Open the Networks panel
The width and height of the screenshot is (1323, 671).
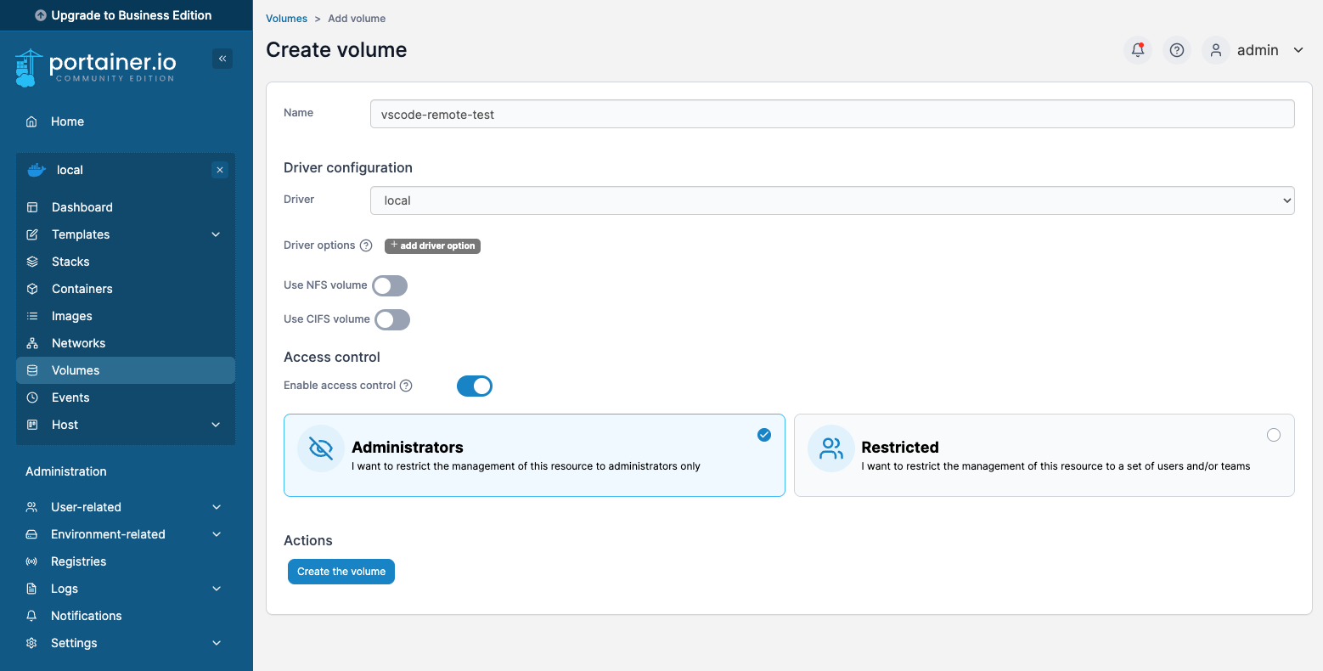[x=77, y=342]
